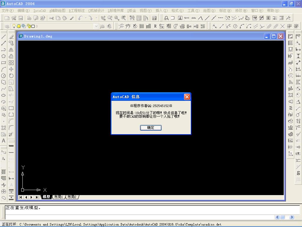
Task: Click the command line text area
Action: 152,210
